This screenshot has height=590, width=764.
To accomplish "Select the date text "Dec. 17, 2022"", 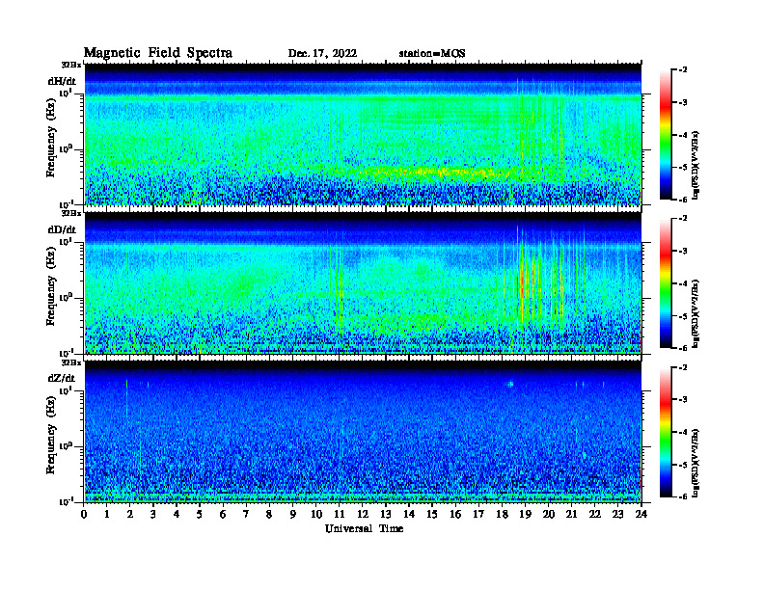I will 322,54.
